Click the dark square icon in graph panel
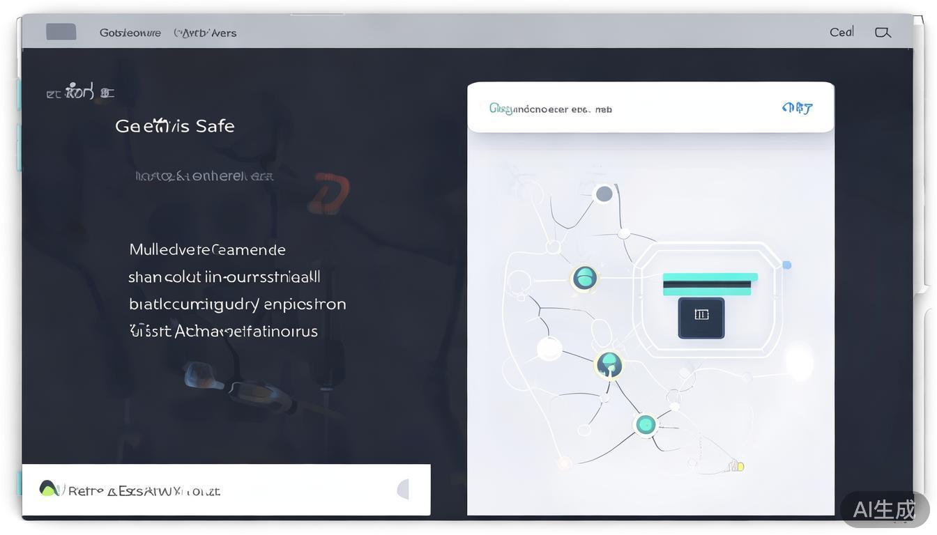Viewport: 937px width, 535px height. (x=701, y=318)
